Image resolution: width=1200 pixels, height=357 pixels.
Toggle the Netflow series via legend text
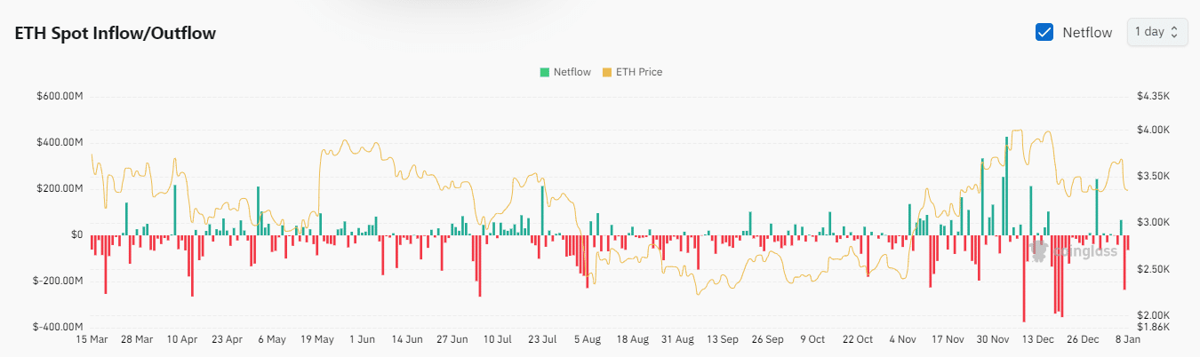(x=570, y=72)
